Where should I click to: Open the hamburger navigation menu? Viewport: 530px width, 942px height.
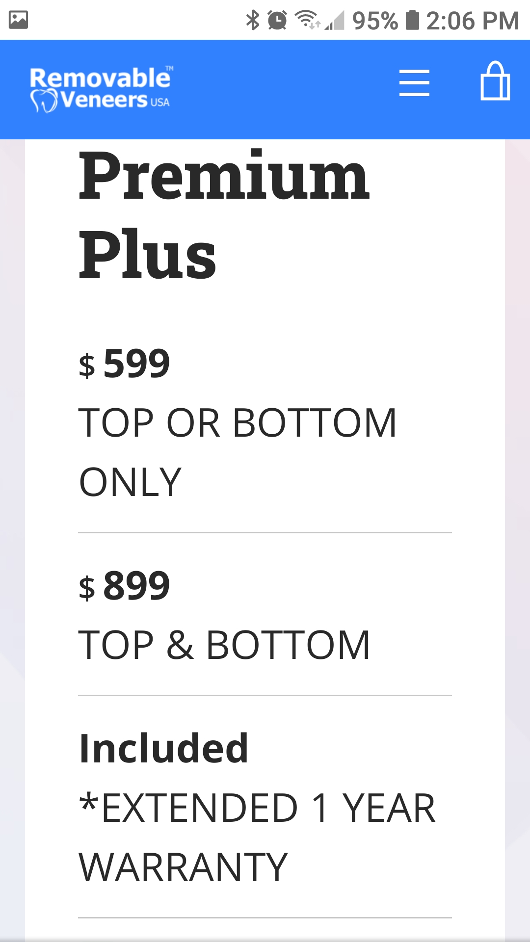(414, 82)
